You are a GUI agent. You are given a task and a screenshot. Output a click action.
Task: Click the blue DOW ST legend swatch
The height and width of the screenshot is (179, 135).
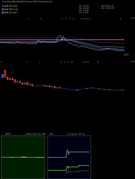pyautogui.click(x=3, y=6)
